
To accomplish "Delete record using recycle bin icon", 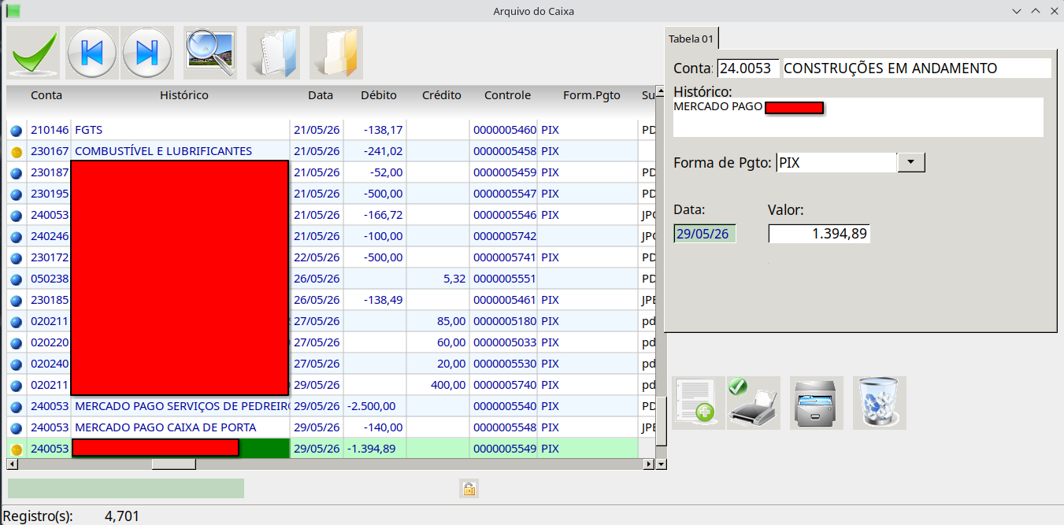I will tap(880, 403).
